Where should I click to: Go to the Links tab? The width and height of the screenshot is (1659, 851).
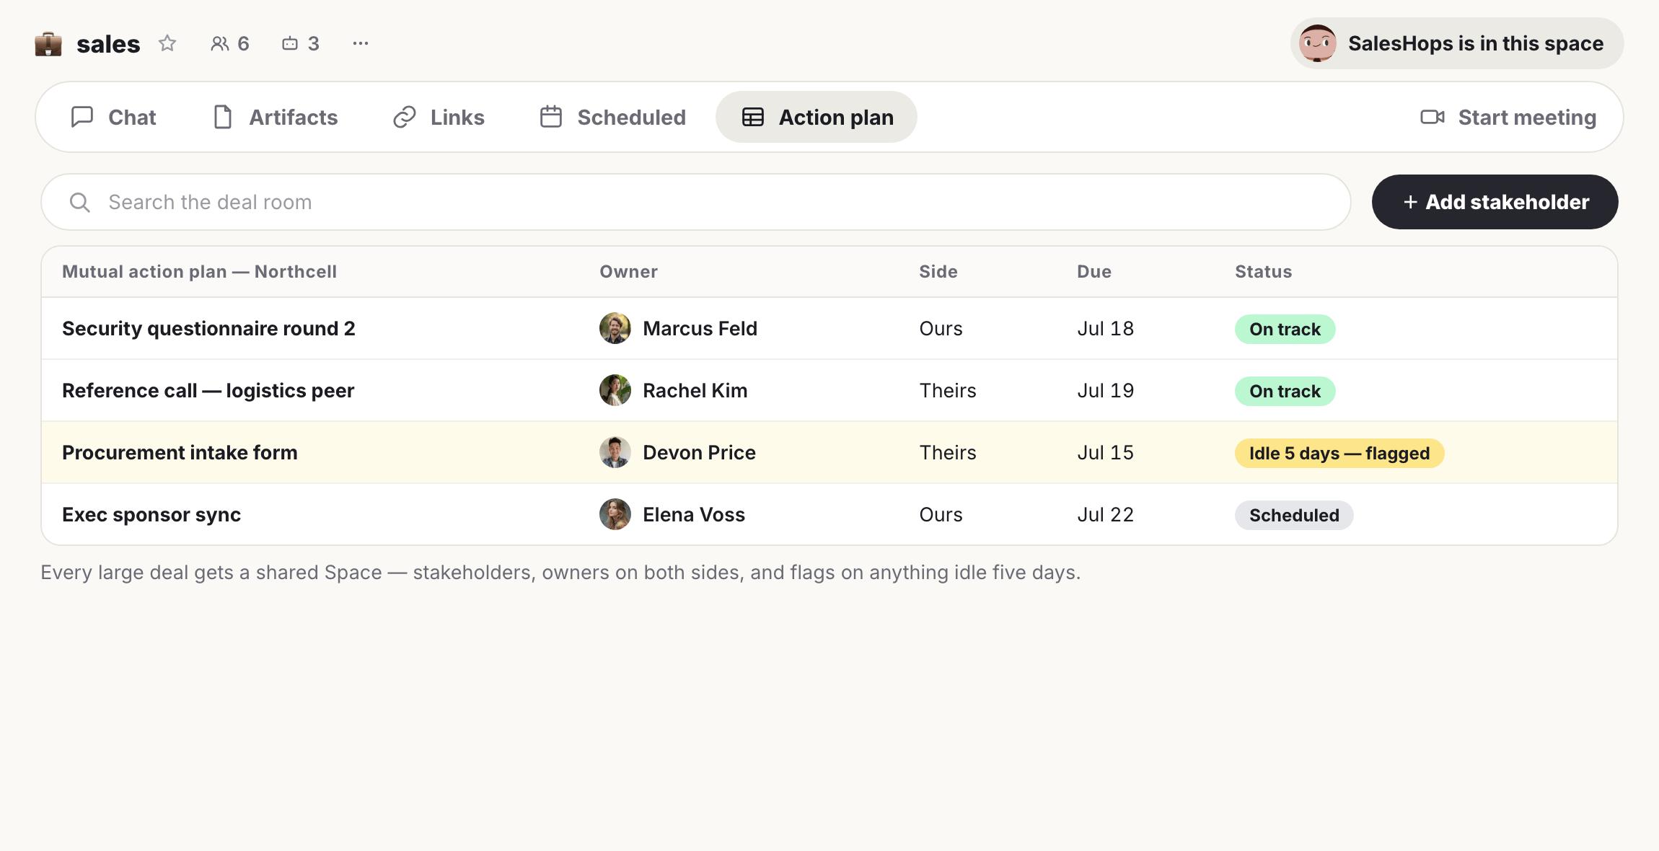[439, 117]
